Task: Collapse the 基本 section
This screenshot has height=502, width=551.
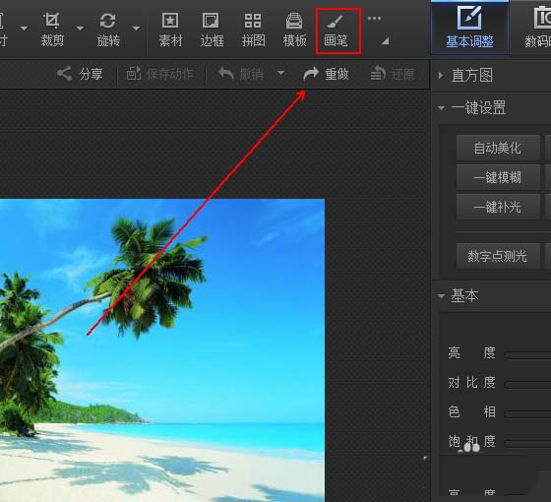Action: 442,296
